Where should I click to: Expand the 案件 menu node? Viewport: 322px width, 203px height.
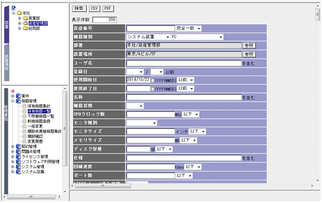point(13,96)
